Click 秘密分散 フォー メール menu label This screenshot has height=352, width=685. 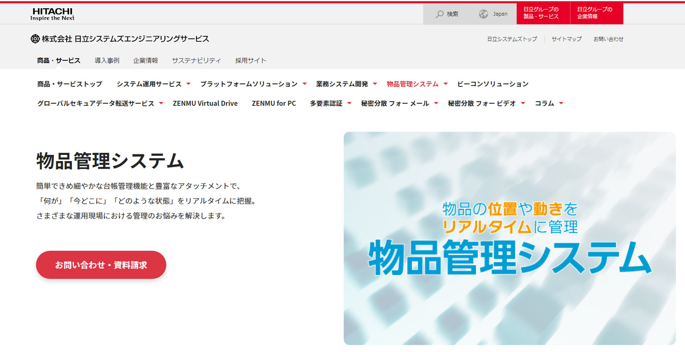tap(395, 103)
